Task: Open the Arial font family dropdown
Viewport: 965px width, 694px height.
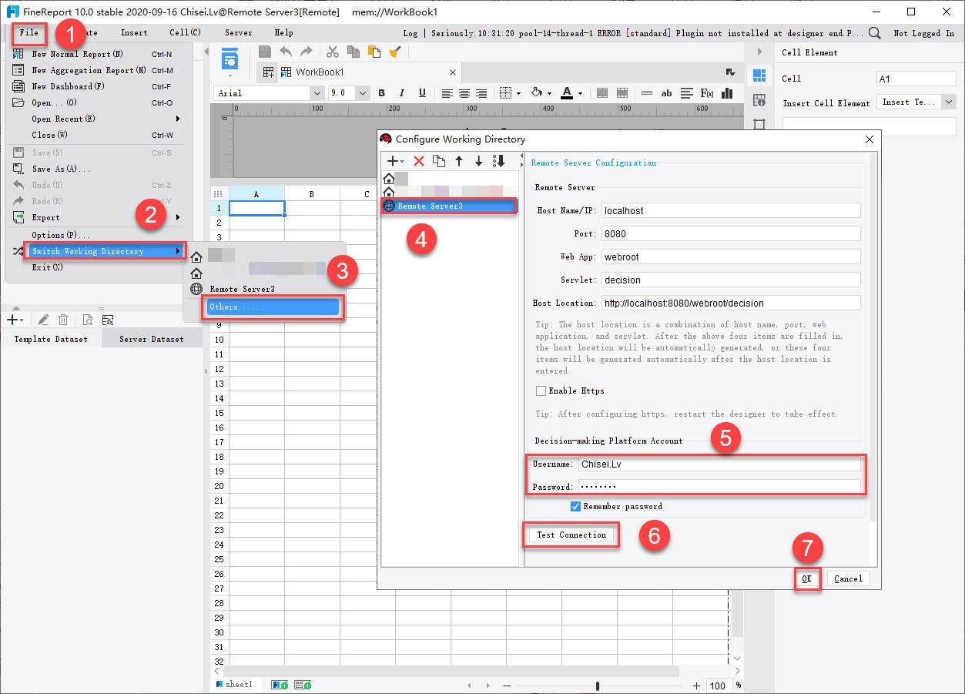Action: [266, 92]
